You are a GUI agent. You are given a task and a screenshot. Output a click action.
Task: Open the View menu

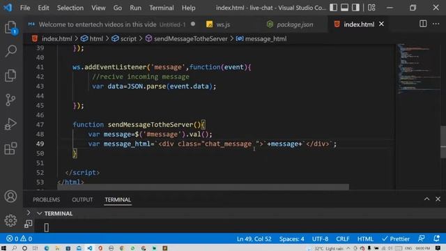tap(98, 8)
